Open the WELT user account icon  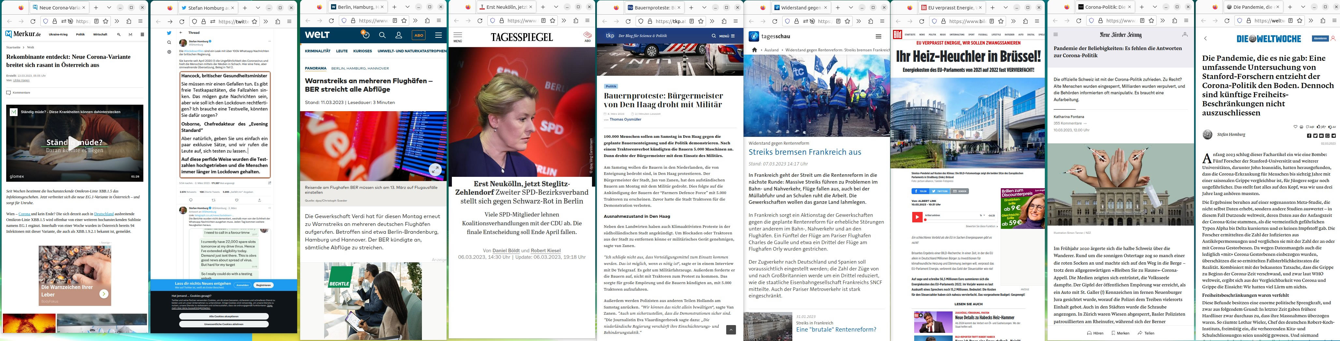(x=398, y=35)
